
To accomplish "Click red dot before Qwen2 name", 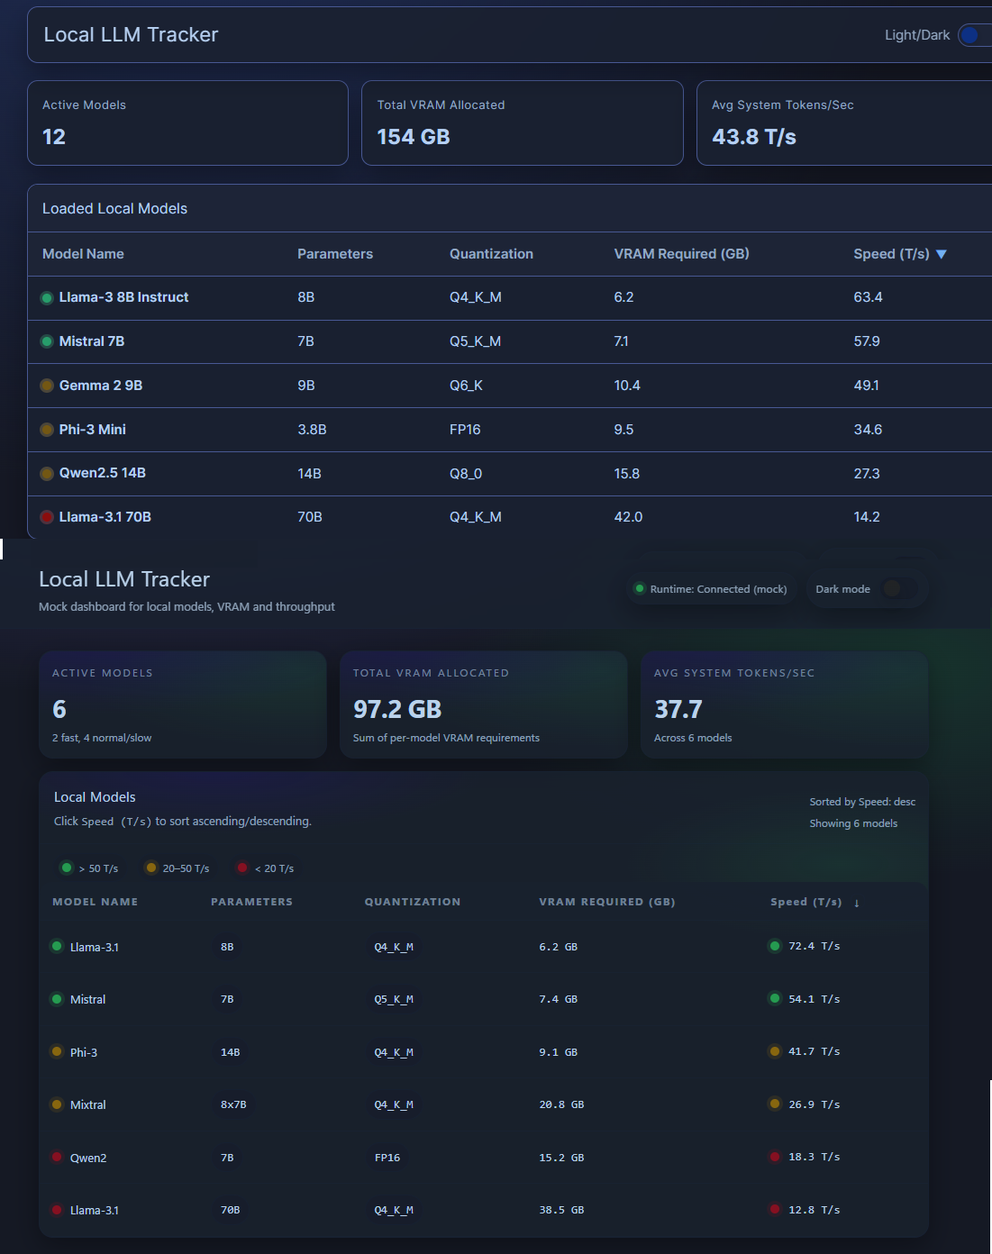I will coord(57,1157).
